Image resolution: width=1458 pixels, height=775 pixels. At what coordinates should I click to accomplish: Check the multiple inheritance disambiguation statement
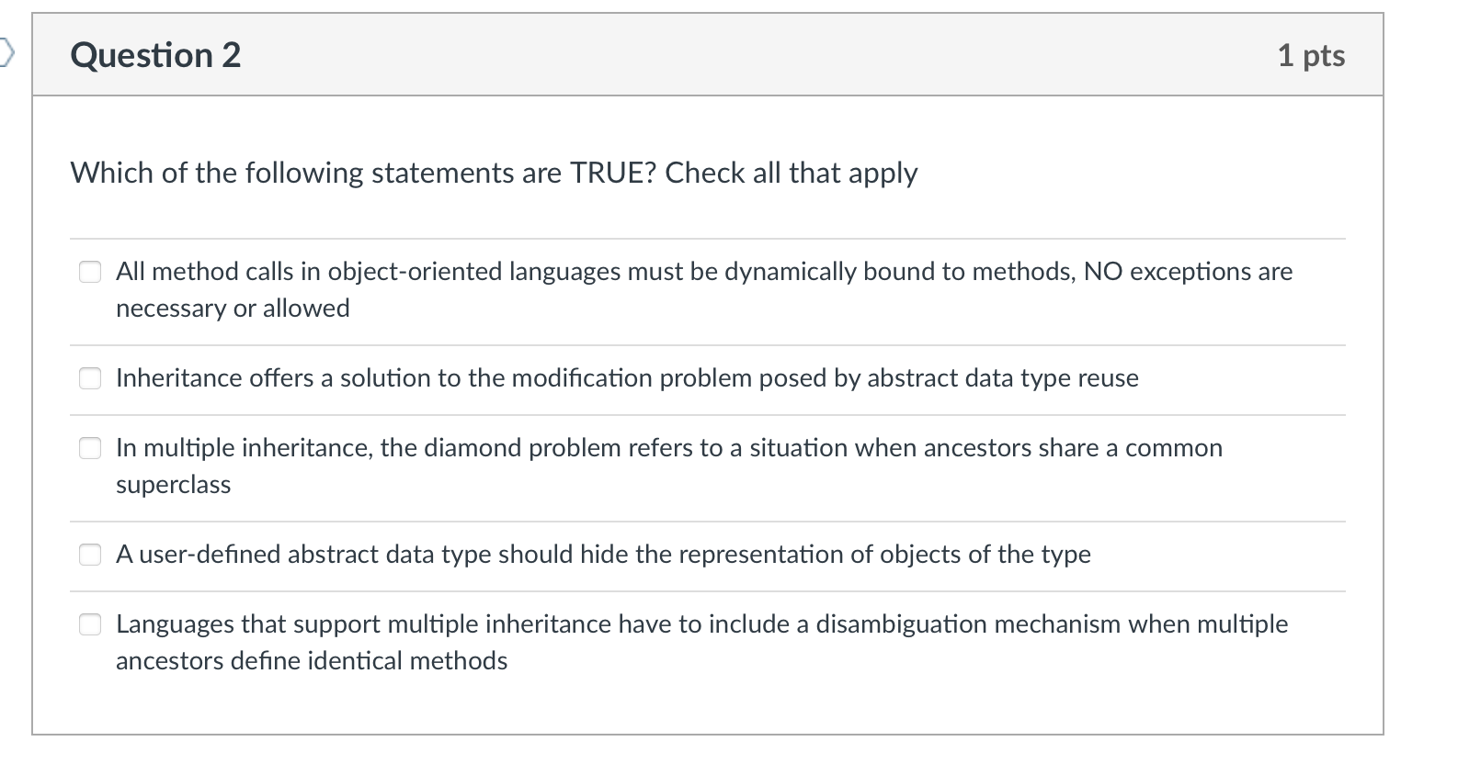pos(90,623)
